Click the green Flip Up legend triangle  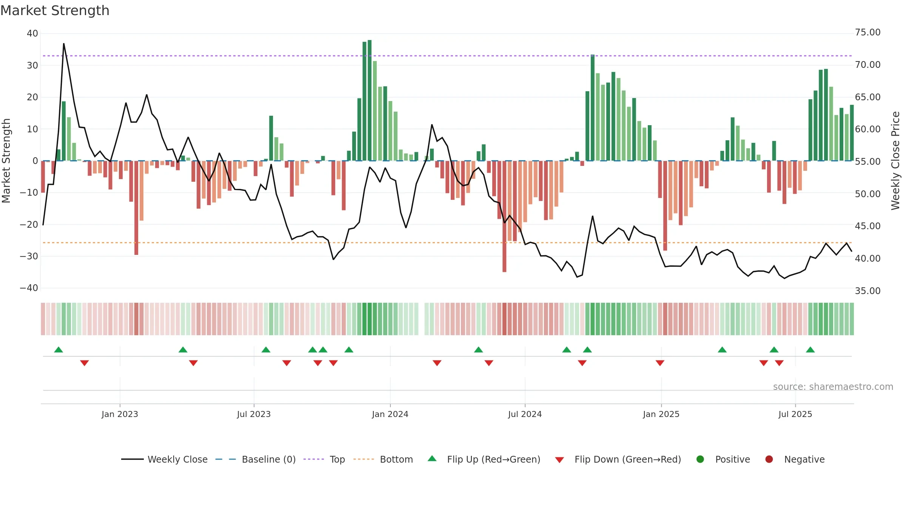(432, 458)
